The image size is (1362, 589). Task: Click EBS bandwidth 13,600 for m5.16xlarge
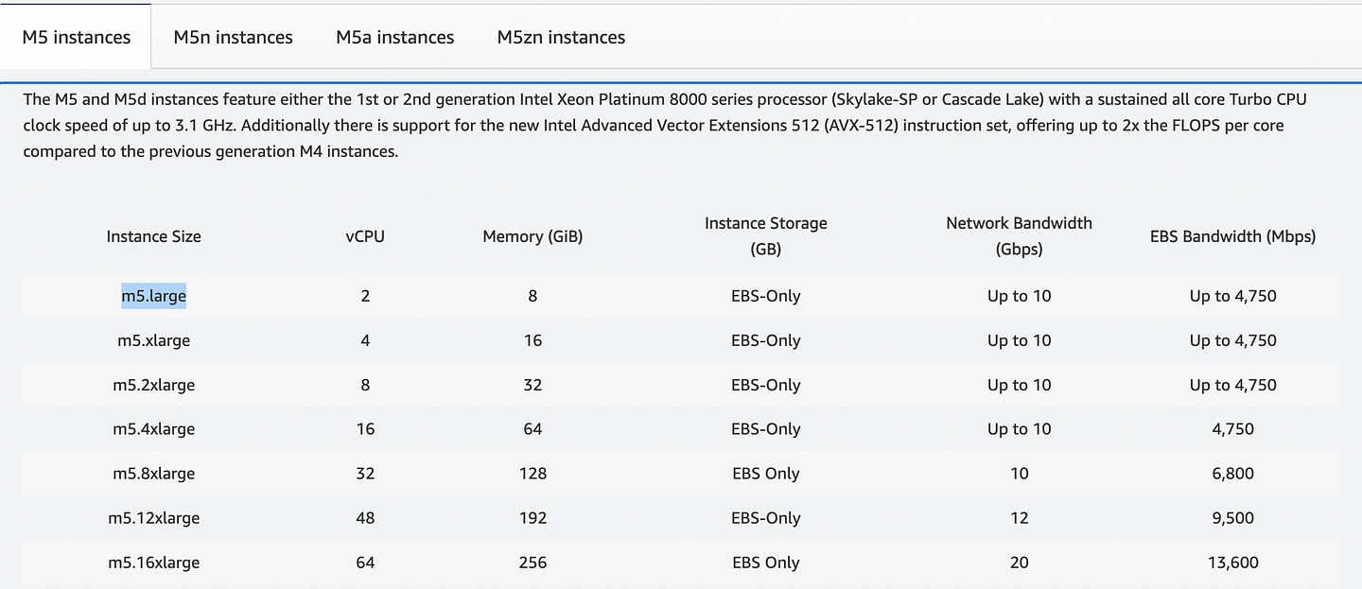[x=1232, y=563]
